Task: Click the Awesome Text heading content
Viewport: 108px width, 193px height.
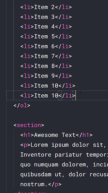Action: click(x=55, y=135)
